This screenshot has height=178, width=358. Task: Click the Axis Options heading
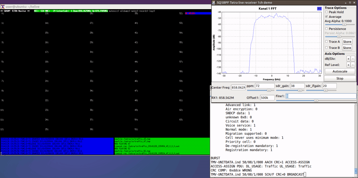coord(335,54)
